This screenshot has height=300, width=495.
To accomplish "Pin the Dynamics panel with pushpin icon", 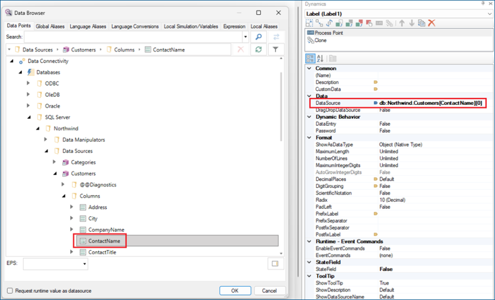I will click(x=482, y=4).
